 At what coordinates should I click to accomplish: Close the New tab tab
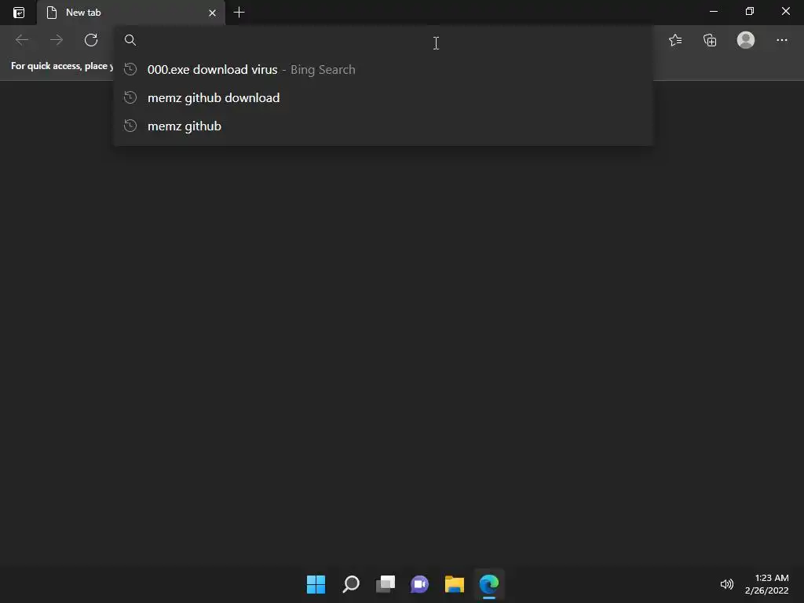point(212,13)
